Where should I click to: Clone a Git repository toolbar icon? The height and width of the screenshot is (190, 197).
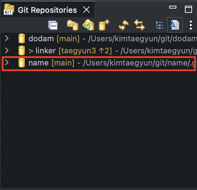(88, 25)
